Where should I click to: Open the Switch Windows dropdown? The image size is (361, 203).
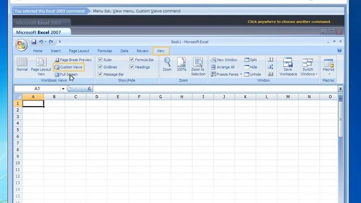[x=309, y=67]
